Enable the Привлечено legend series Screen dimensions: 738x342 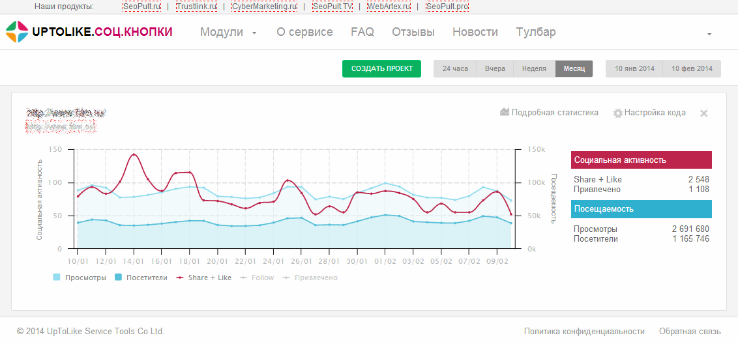click(310, 278)
